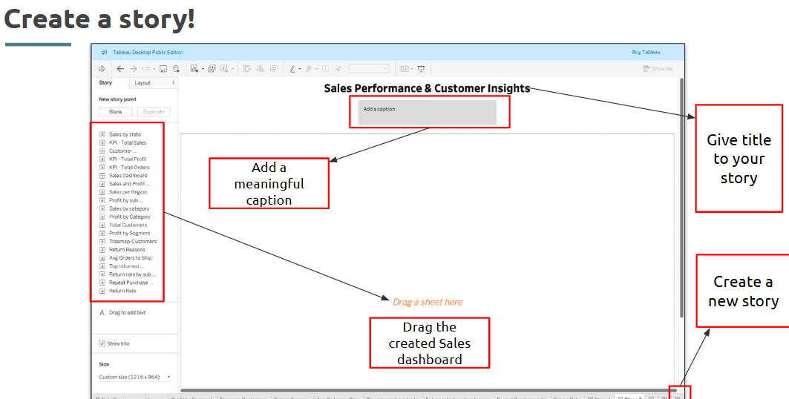
Task: Click the megaphone icon in the banner
Action: (x=104, y=52)
